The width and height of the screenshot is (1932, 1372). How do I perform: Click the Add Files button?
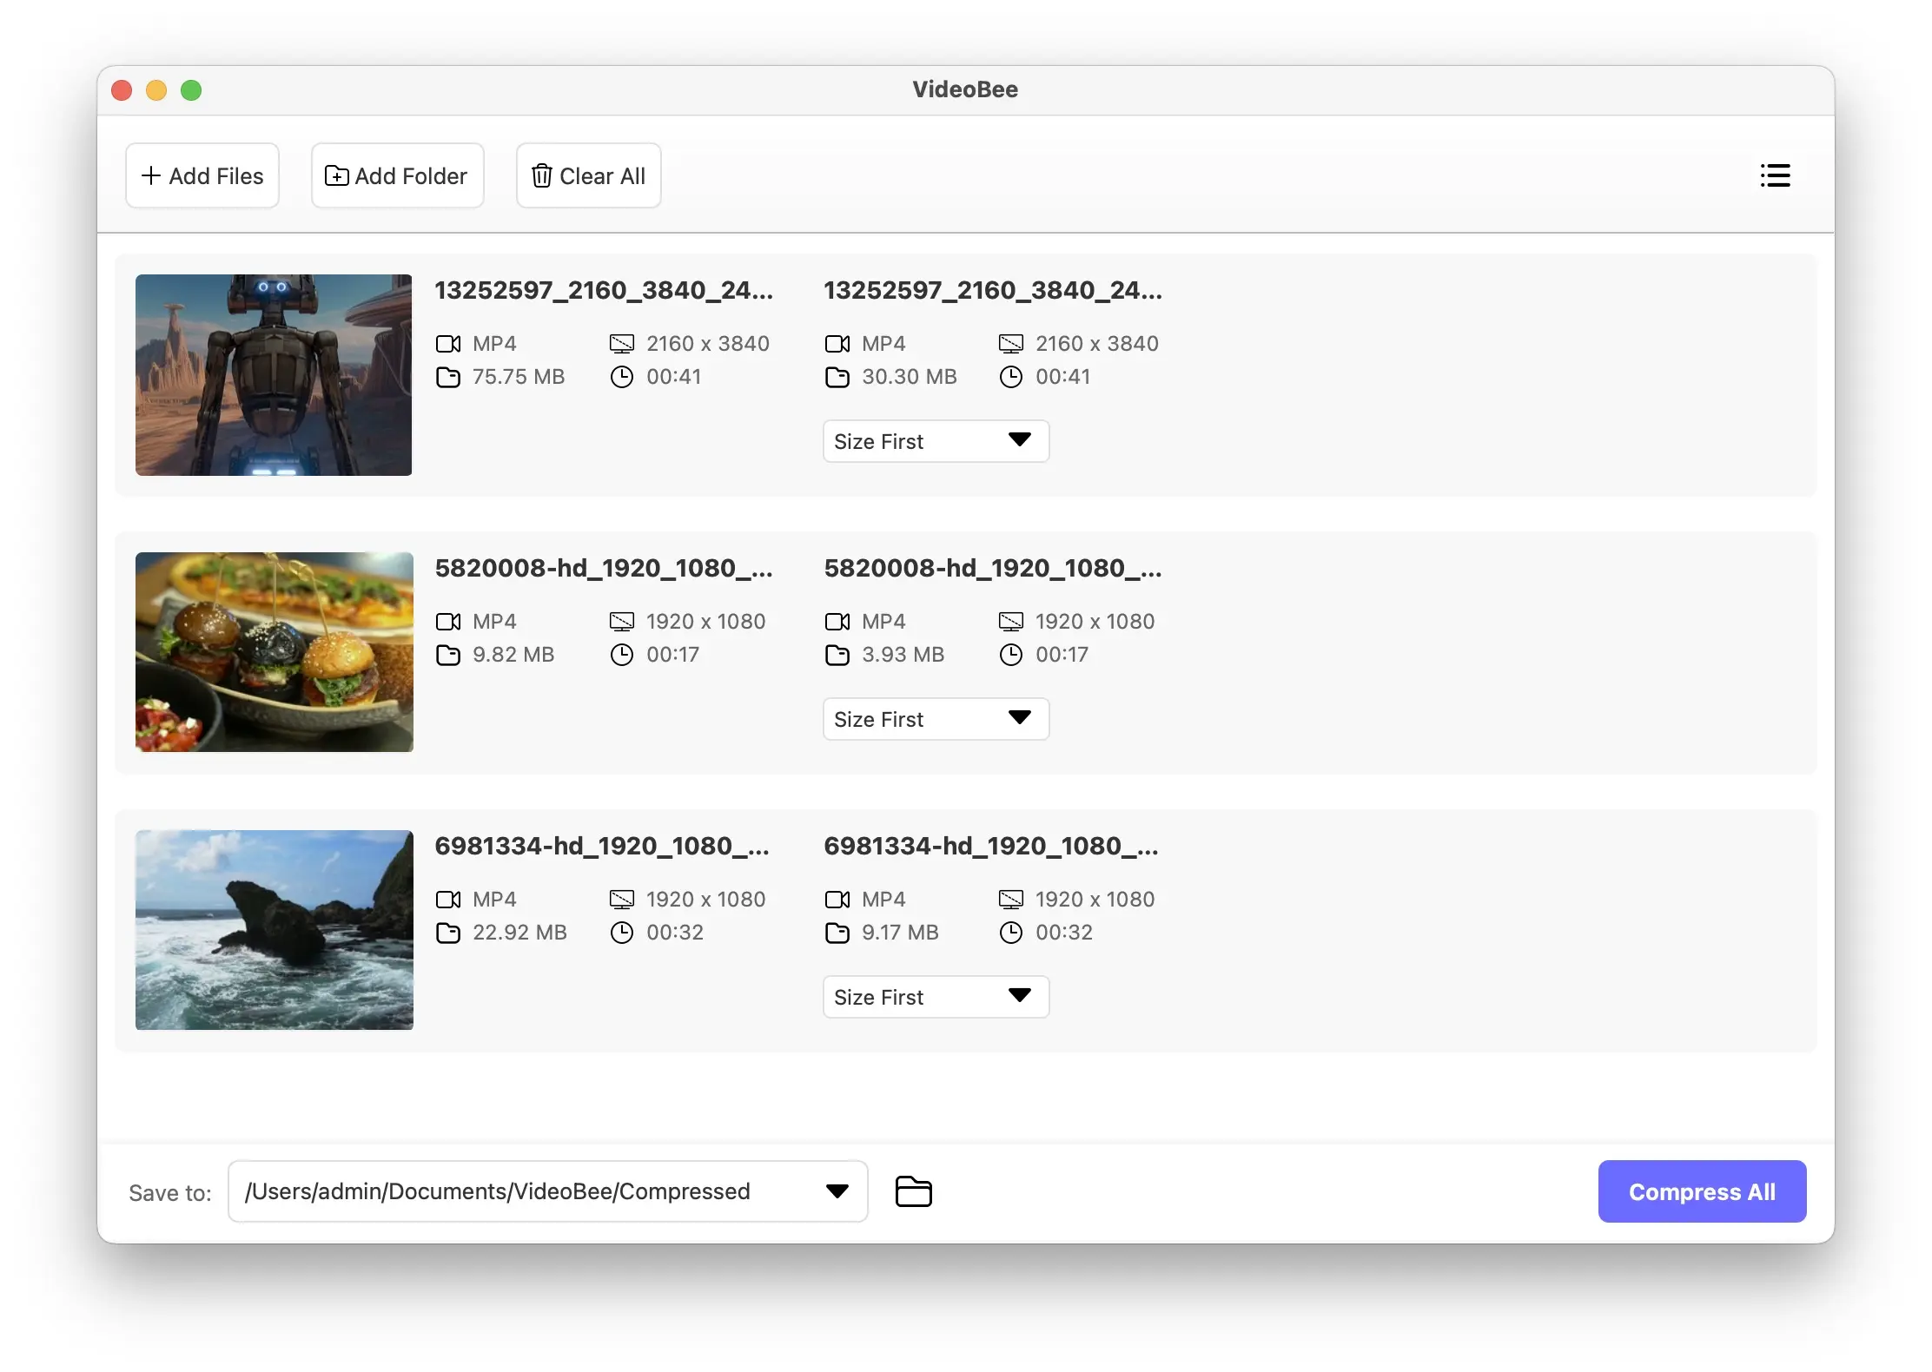pyautogui.click(x=202, y=176)
